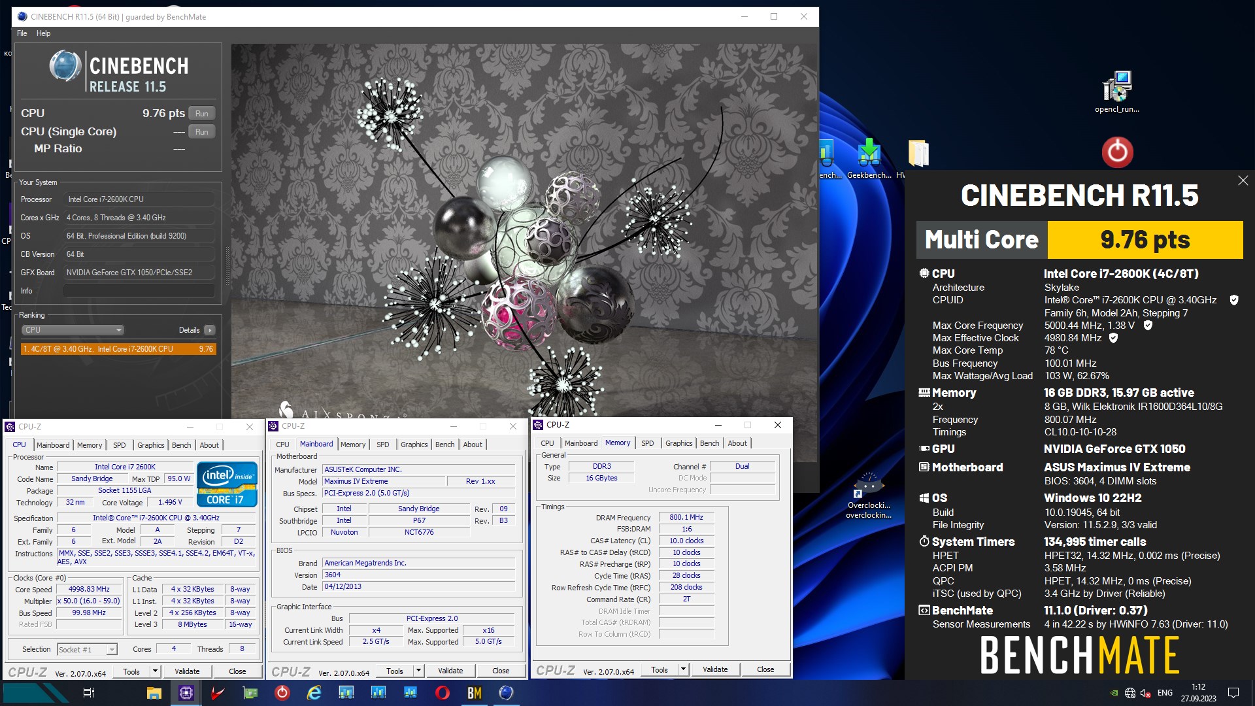Click Tools button in CPU-Z CPU window
Image resolution: width=1255 pixels, height=706 pixels.
pos(131,671)
